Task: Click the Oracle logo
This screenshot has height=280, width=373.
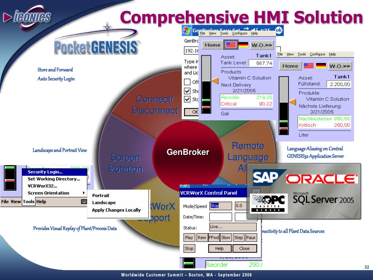Action: 322,179
